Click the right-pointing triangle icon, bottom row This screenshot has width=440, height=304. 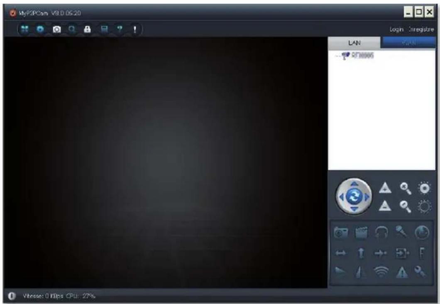[x=340, y=272]
